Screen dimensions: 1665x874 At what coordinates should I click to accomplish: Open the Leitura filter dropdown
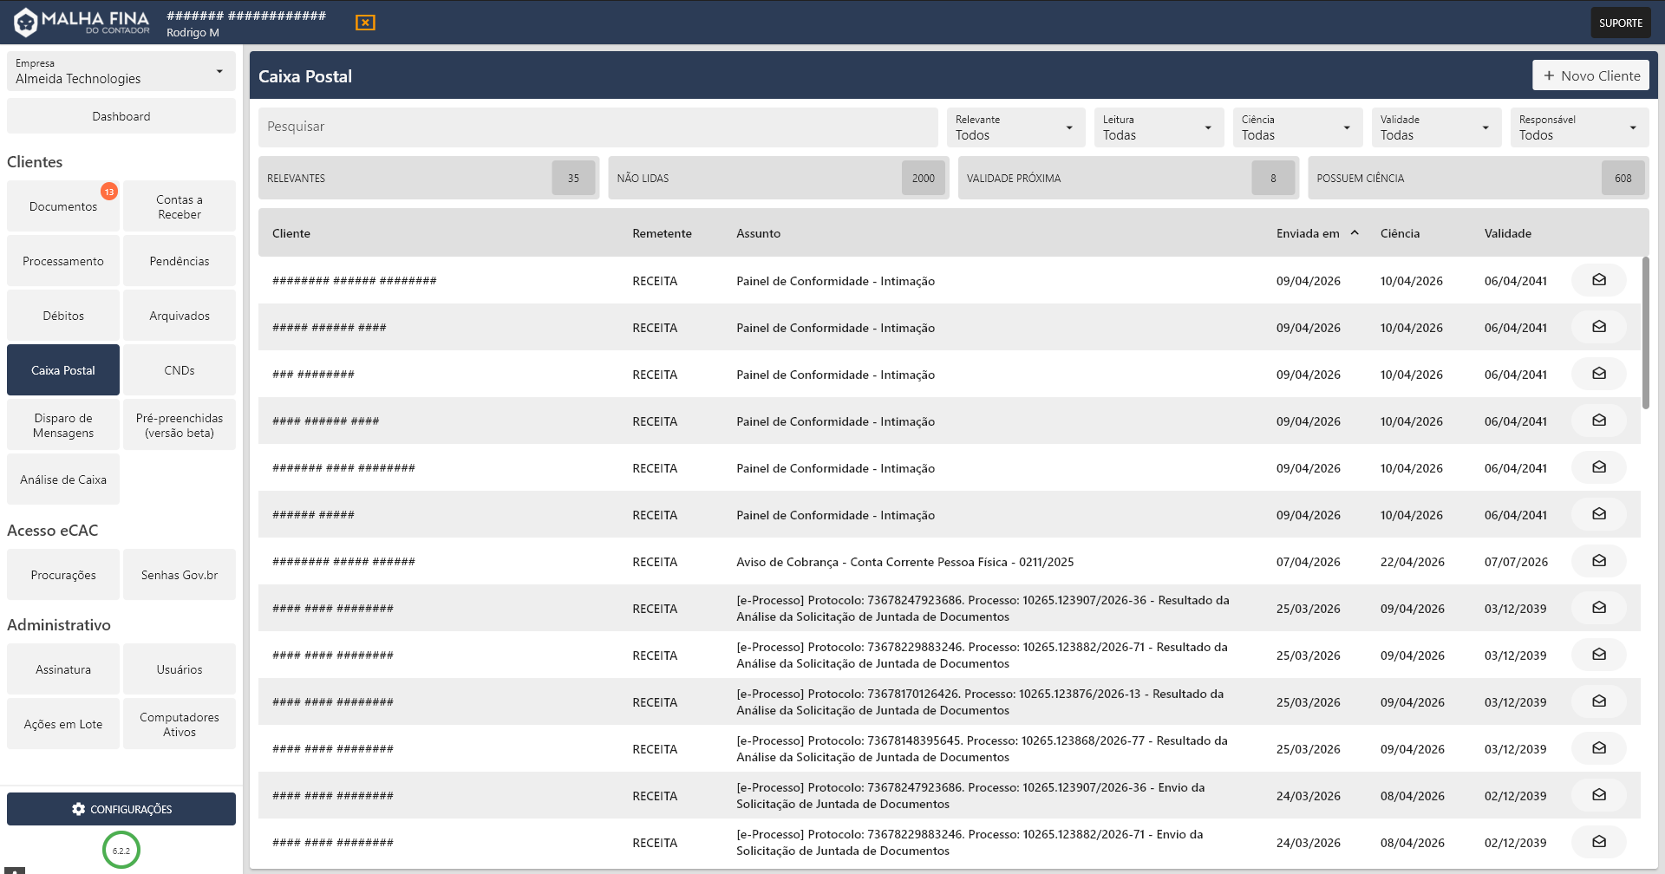(1158, 127)
